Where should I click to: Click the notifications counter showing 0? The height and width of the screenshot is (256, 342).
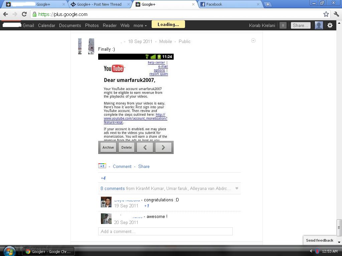tap(283, 25)
